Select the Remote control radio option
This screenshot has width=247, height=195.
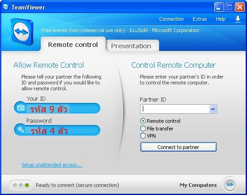click(143, 121)
